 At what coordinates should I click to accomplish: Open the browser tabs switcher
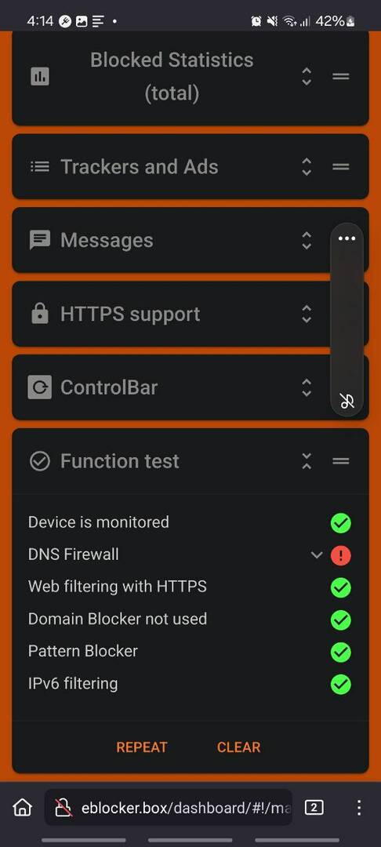click(314, 808)
